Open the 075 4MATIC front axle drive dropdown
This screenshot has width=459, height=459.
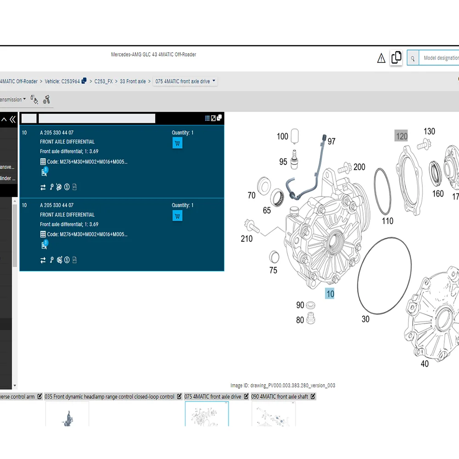[x=185, y=81]
